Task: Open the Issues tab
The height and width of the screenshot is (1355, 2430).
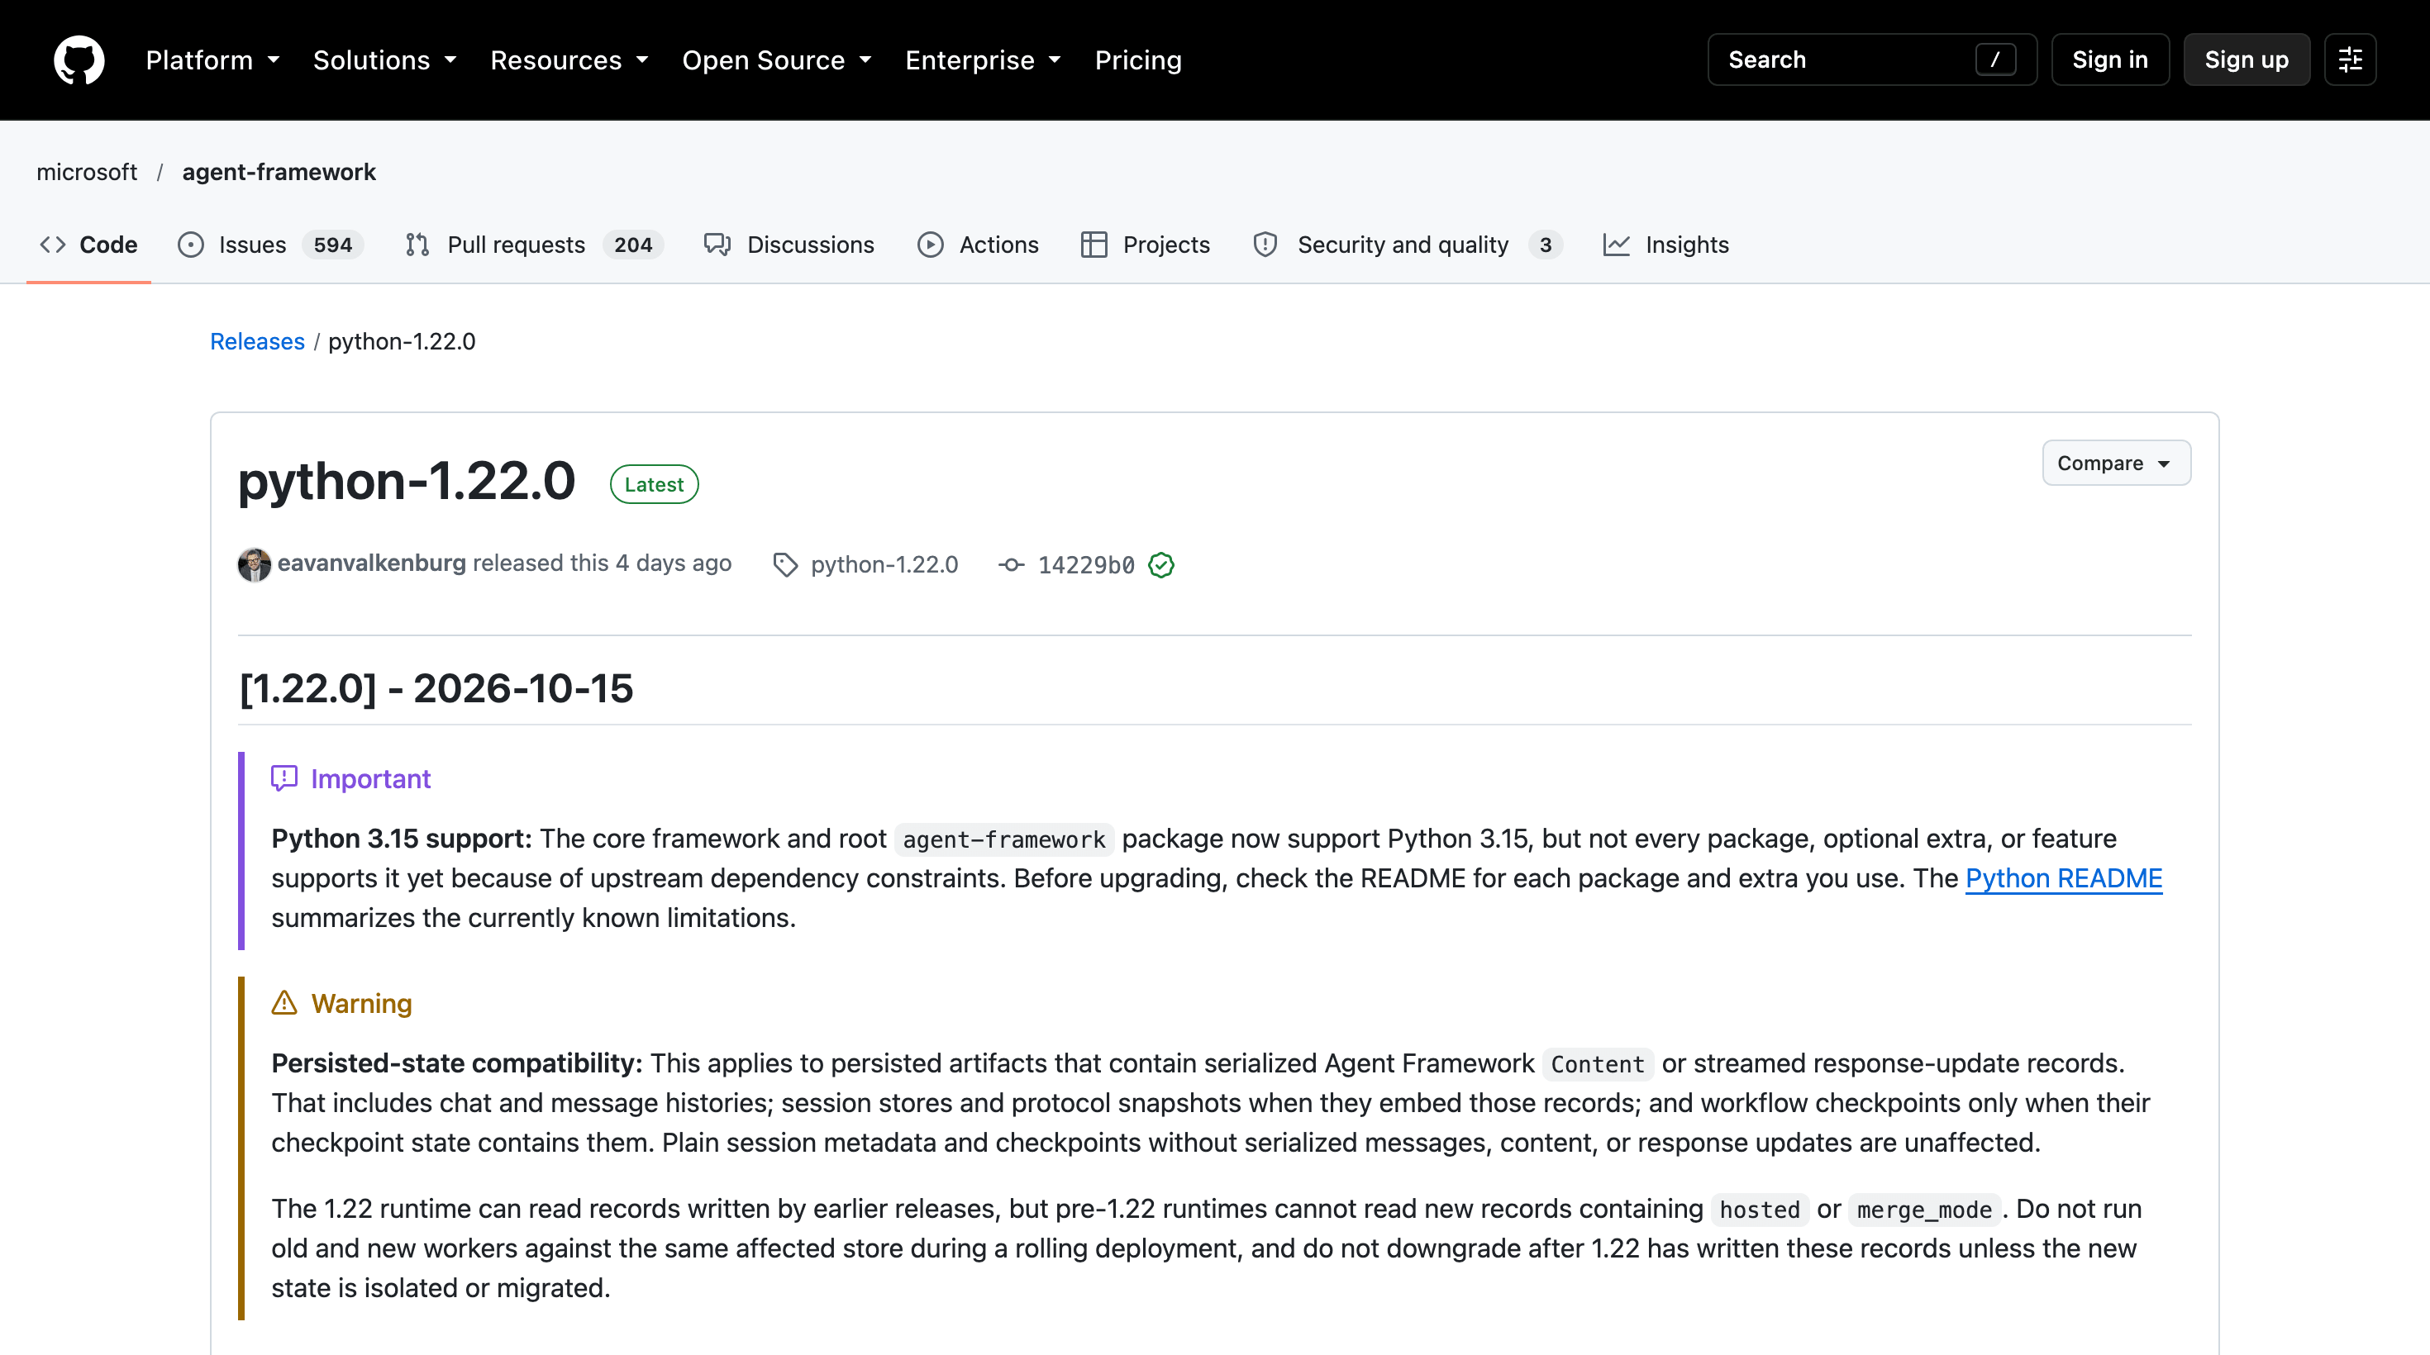Action: point(269,245)
